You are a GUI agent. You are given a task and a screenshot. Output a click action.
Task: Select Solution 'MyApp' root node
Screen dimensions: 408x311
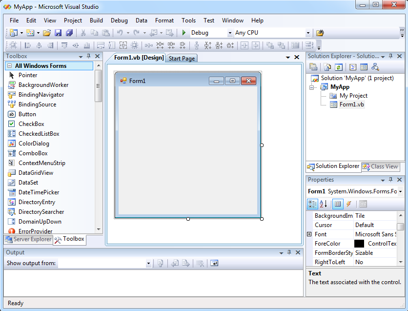(x=357, y=78)
